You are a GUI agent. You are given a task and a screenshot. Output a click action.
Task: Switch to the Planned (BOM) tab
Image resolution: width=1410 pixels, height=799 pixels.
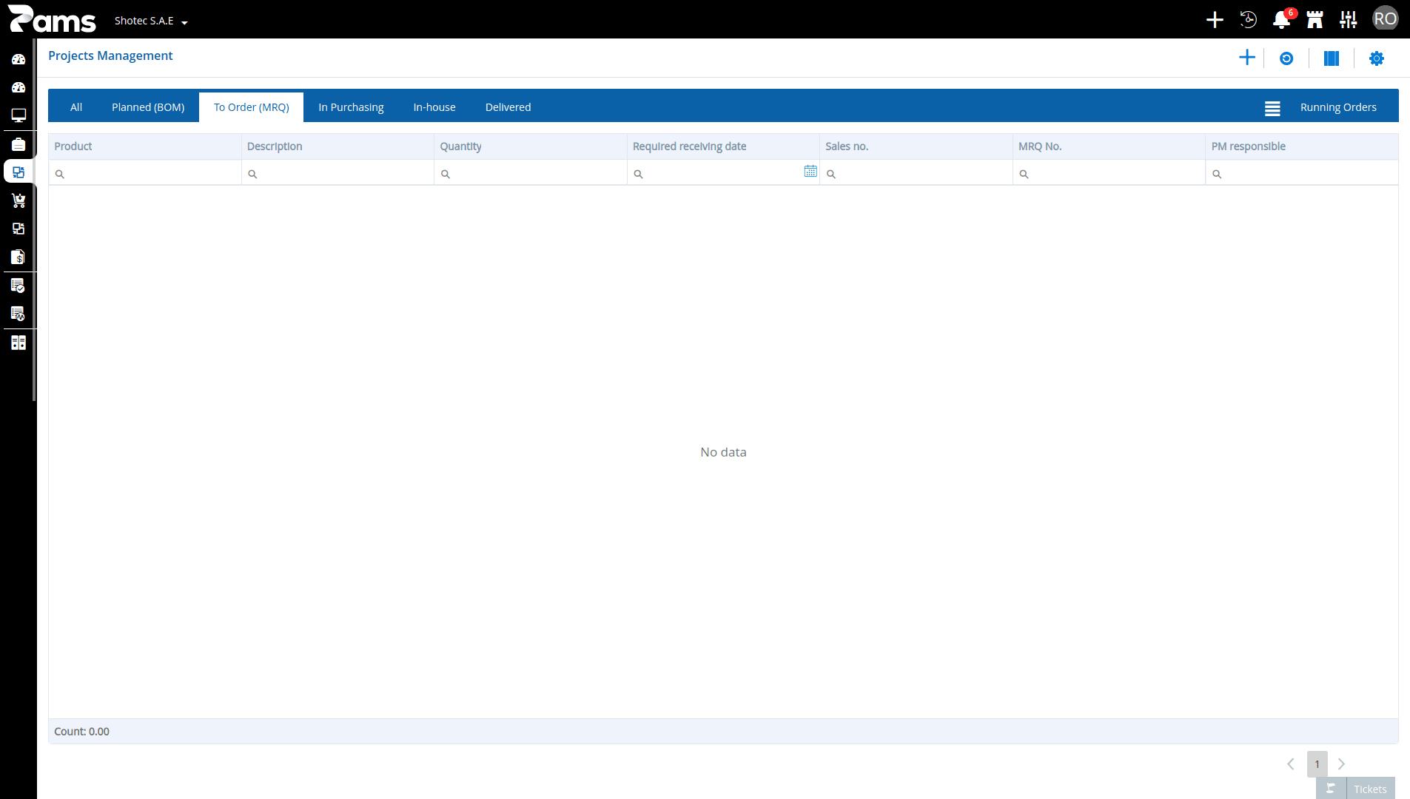148,107
